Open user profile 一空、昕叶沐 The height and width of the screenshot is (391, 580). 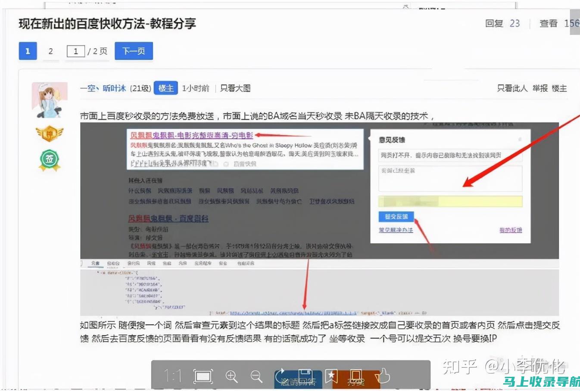tap(103, 88)
